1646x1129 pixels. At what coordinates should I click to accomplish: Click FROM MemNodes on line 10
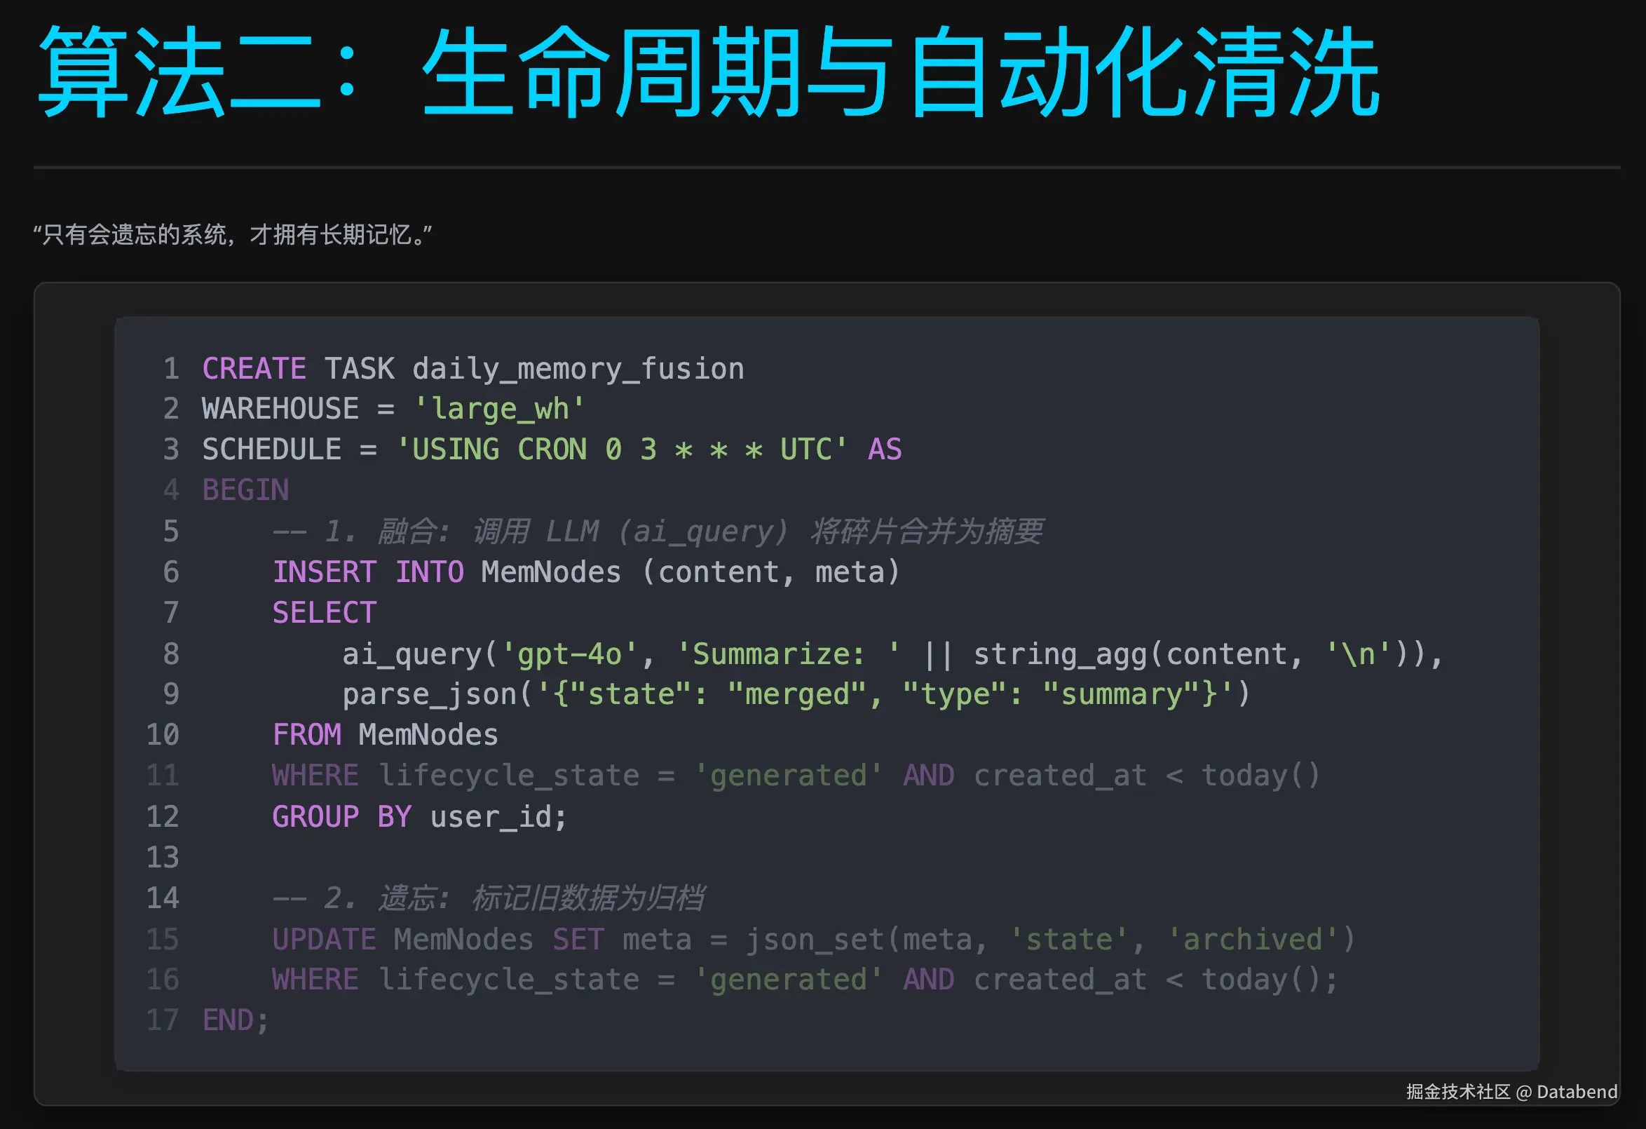[x=385, y=735]
